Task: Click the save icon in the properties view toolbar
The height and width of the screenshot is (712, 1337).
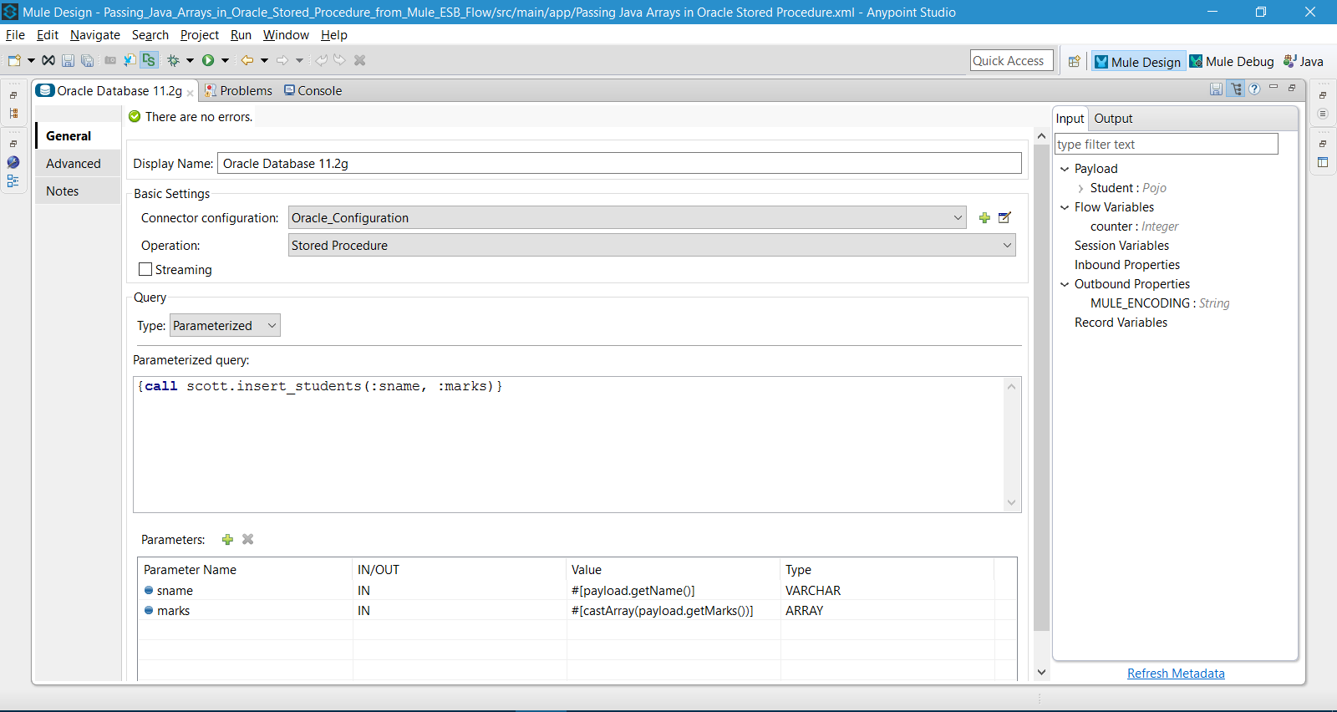Action: pyautogui.click(x=1216, y=89)
